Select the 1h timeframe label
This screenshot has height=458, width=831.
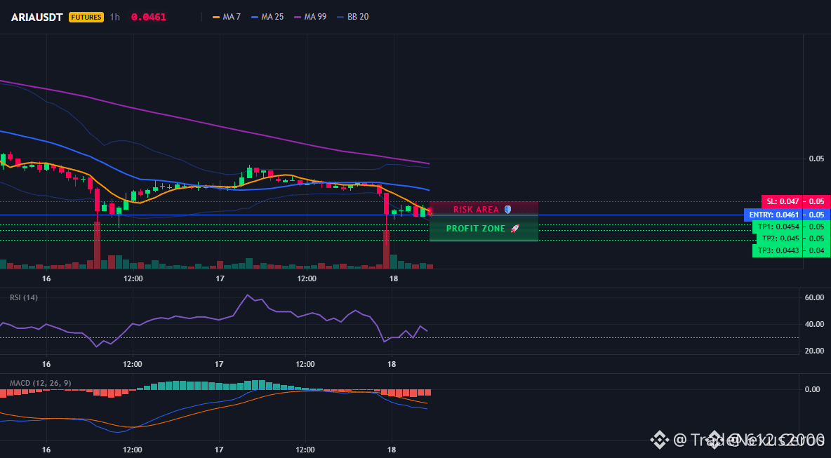(114, 17)
